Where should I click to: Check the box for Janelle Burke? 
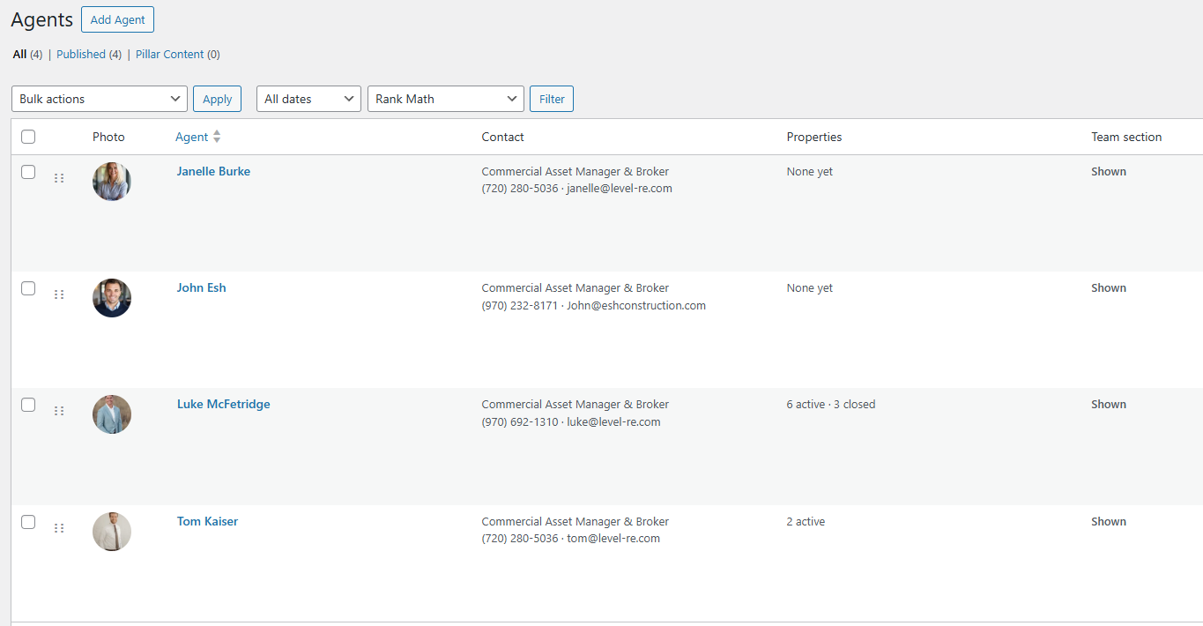tap(28, 172)
